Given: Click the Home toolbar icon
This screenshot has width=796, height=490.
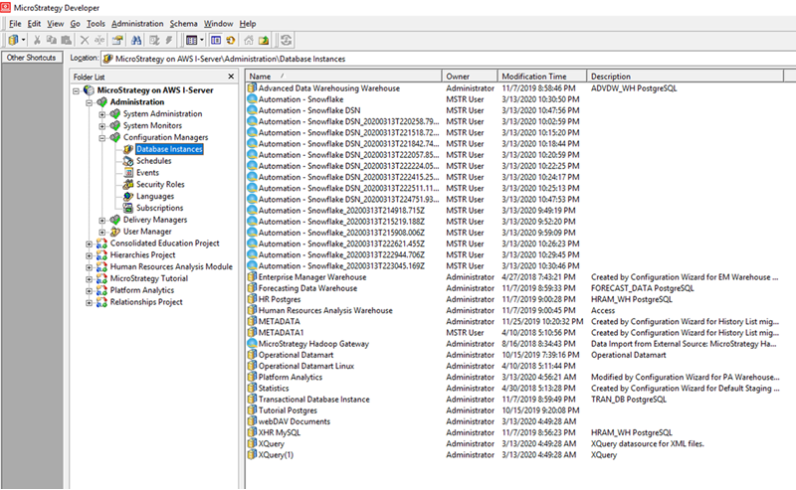Looking at the screenshot, I should pyautogui.click(x=247, y=41).
